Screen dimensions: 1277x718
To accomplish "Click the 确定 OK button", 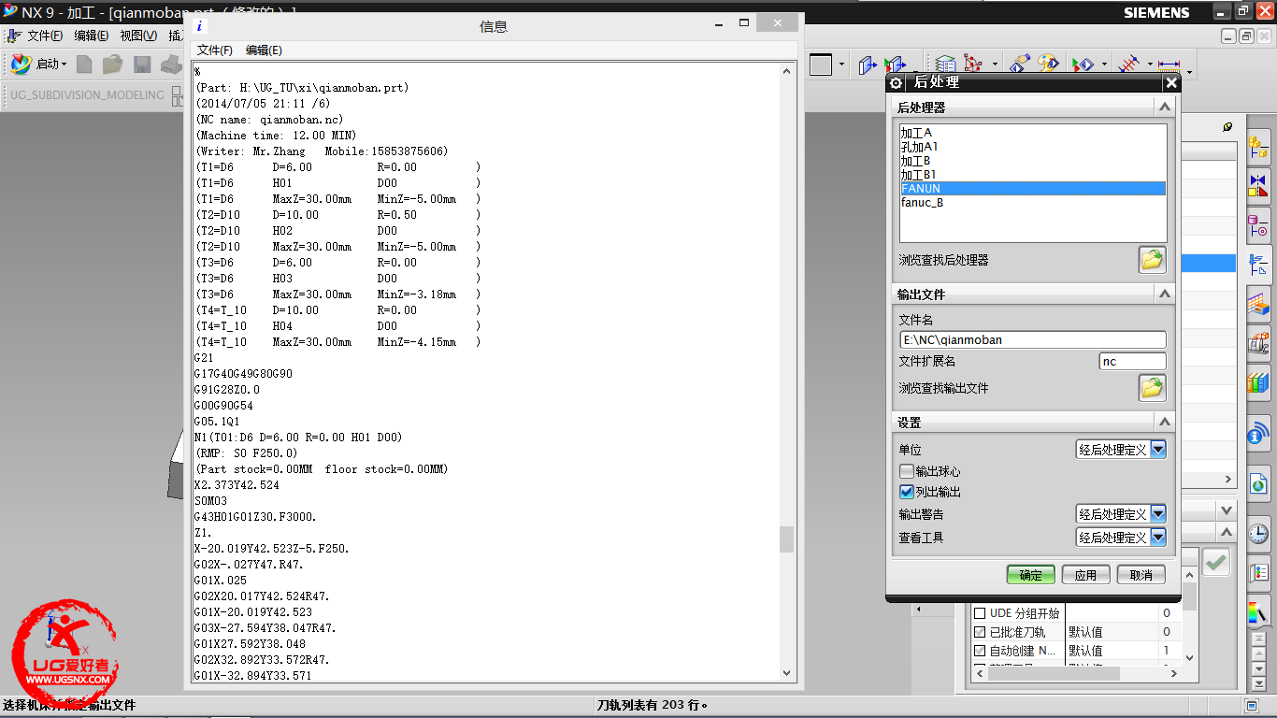I will pyautogui.click(x=1030, y=575).
